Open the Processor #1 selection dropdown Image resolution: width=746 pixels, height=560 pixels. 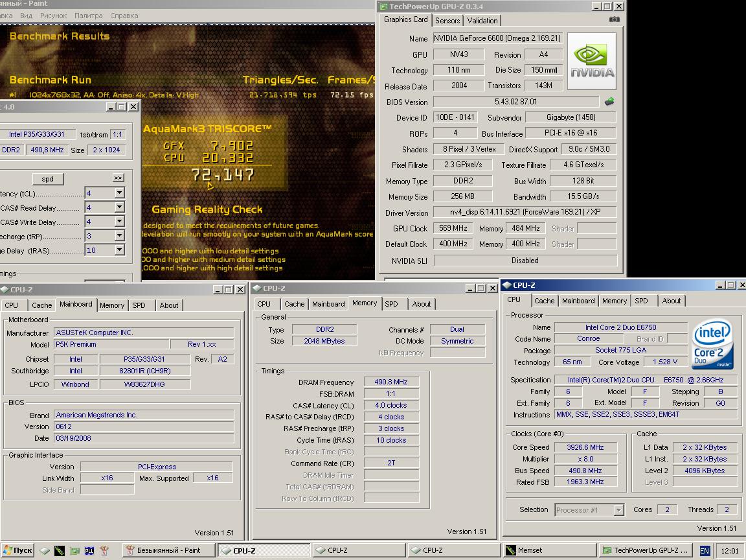618,510
